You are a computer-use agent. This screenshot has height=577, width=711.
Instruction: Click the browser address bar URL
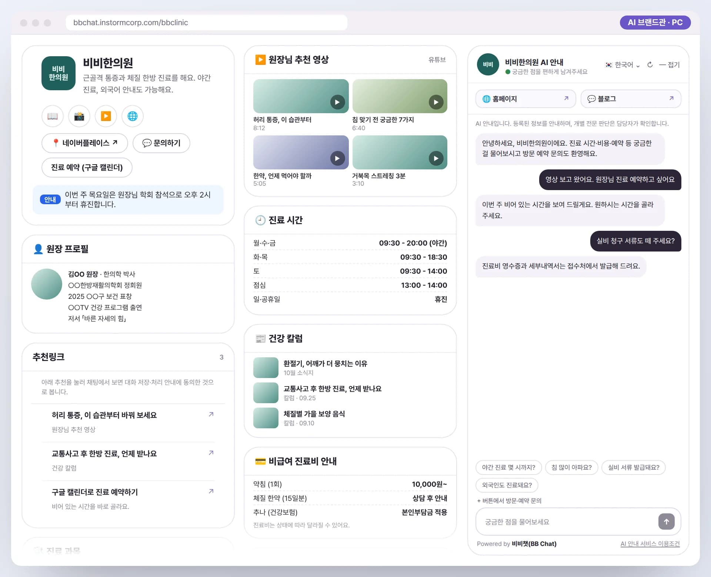click(206, 23)
